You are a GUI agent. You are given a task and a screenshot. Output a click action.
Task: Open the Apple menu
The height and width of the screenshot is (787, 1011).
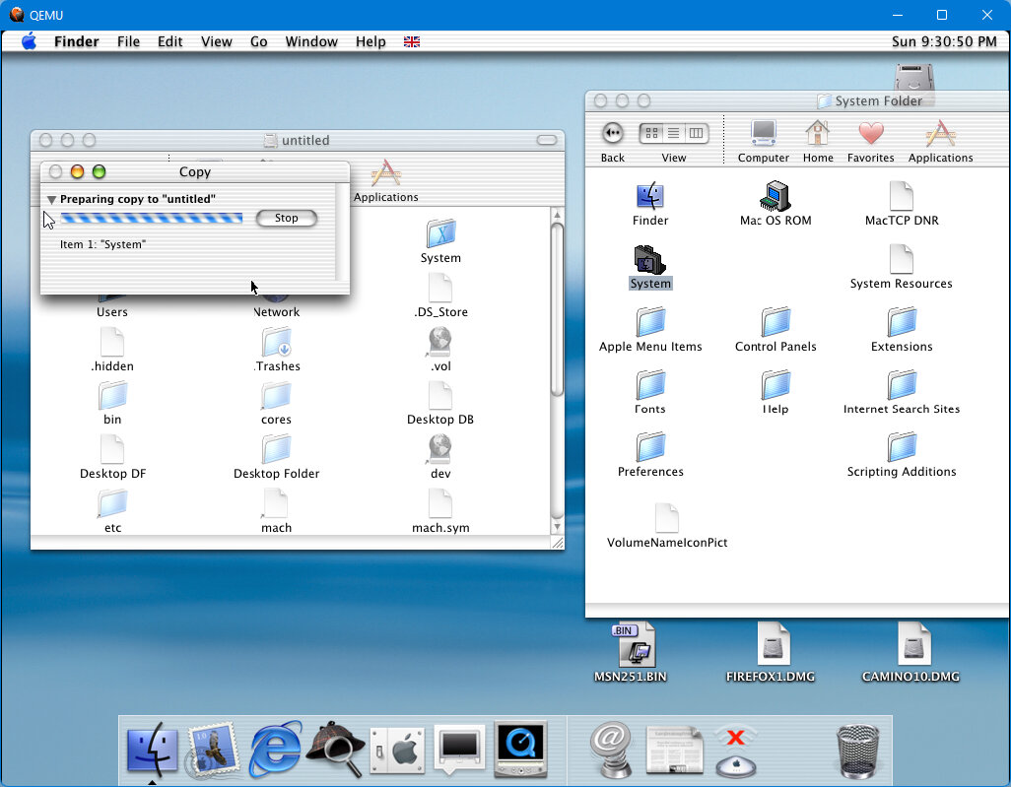29,41
